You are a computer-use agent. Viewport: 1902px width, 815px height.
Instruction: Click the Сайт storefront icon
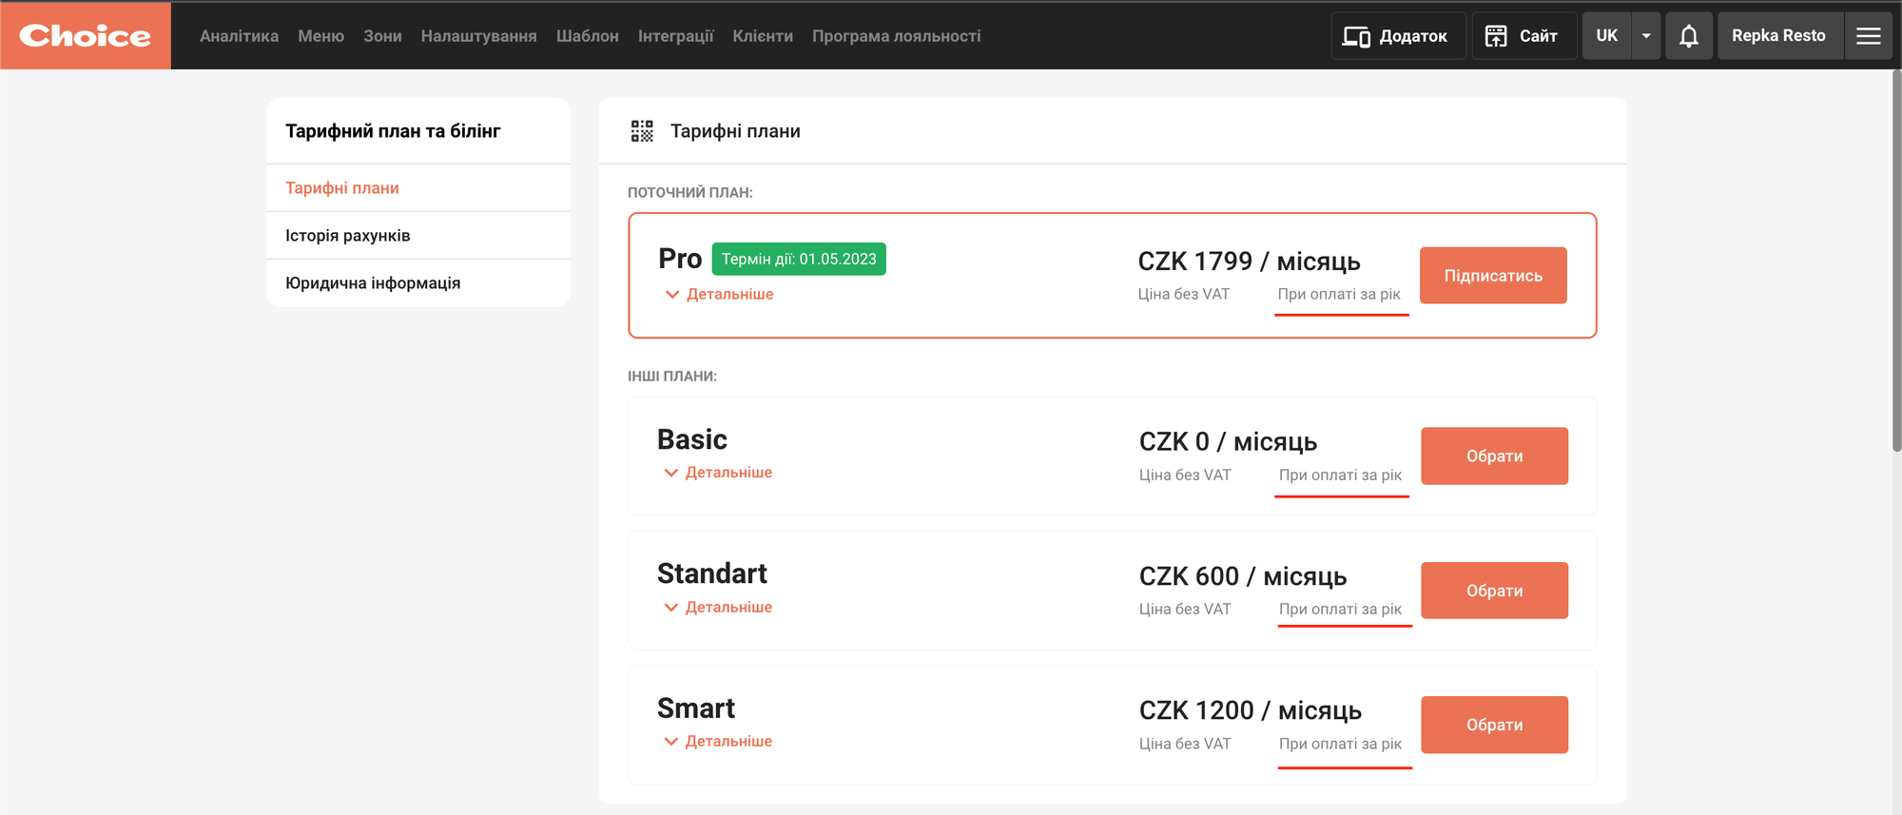[1496, 36]
